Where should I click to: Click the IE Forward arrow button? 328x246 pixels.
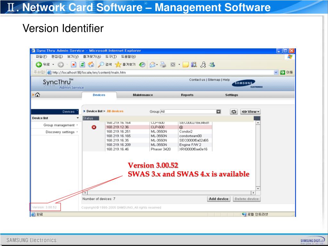pos(61,65)
